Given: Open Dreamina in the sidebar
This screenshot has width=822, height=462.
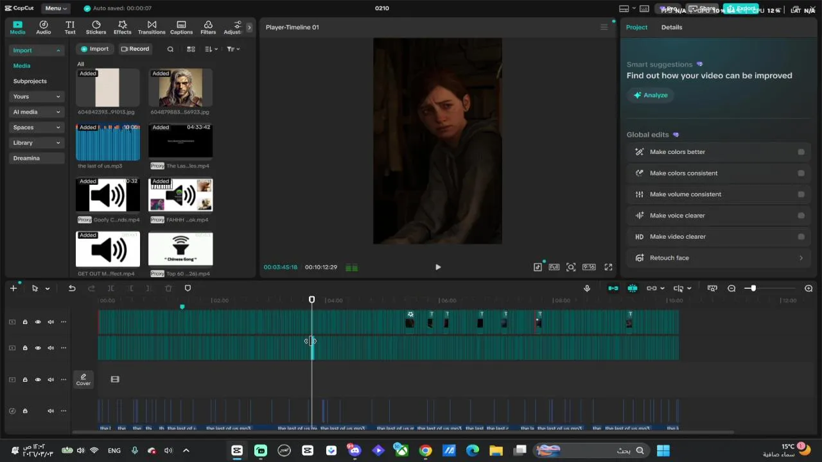Looking at the screenshot, I should 37,158.
